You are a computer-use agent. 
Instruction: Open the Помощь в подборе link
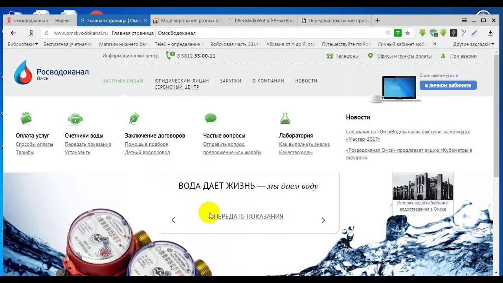pos(147,144)
